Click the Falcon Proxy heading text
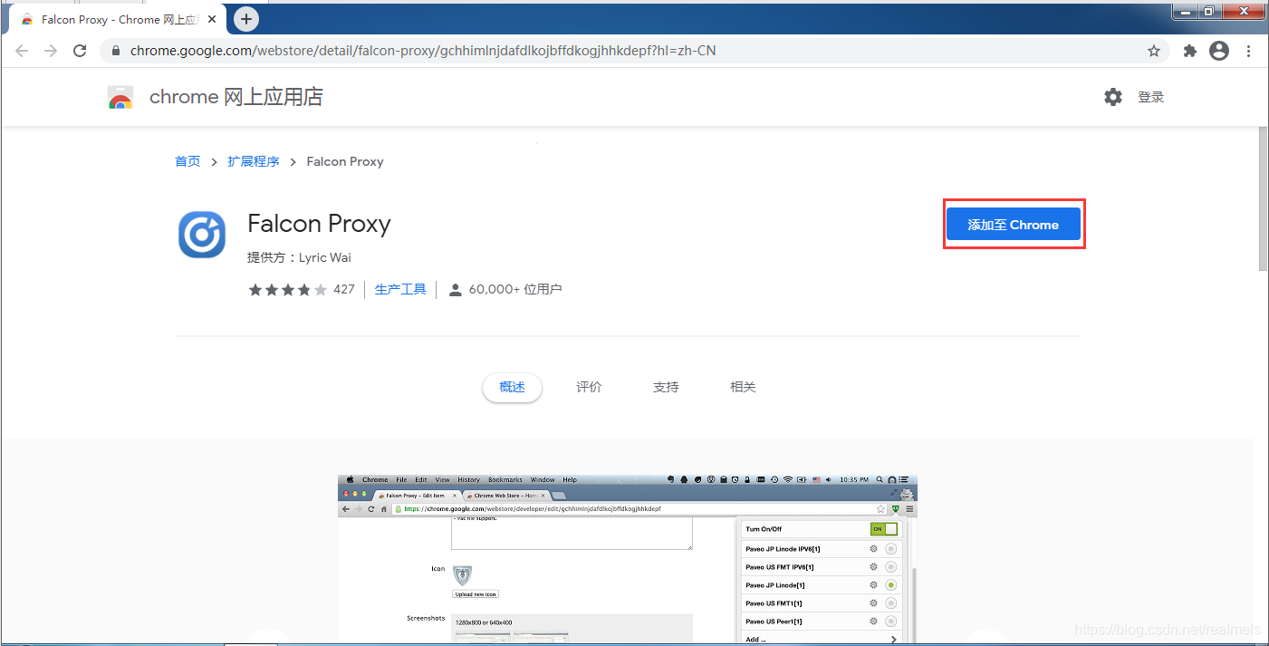This screenshot has height=646, width=1269. pyautogui.click(x=319, y=224)
